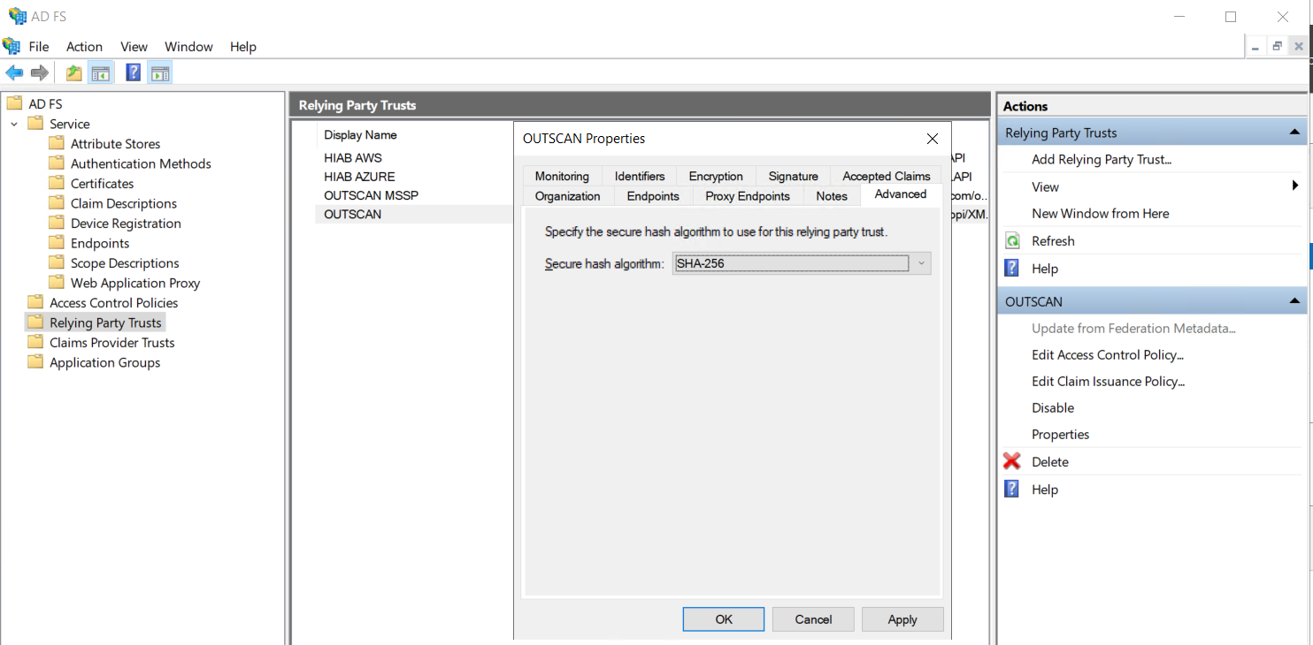Click the green Refresh icon in Actions
The height and width of the screenshot is (645, 1313).
click(x=1012, y=241)
